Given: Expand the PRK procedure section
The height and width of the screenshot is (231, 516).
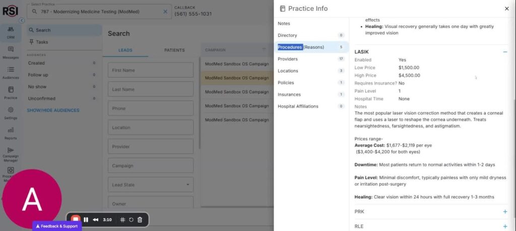Looking at the screenshot, I should 505,212.
